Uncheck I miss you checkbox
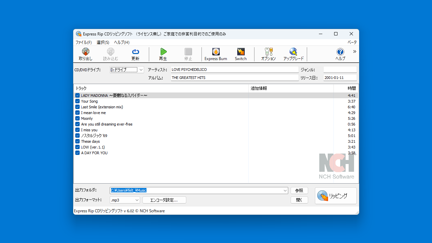Image resolution: width=432 pixels, height=243 pixels. point(77,130)
